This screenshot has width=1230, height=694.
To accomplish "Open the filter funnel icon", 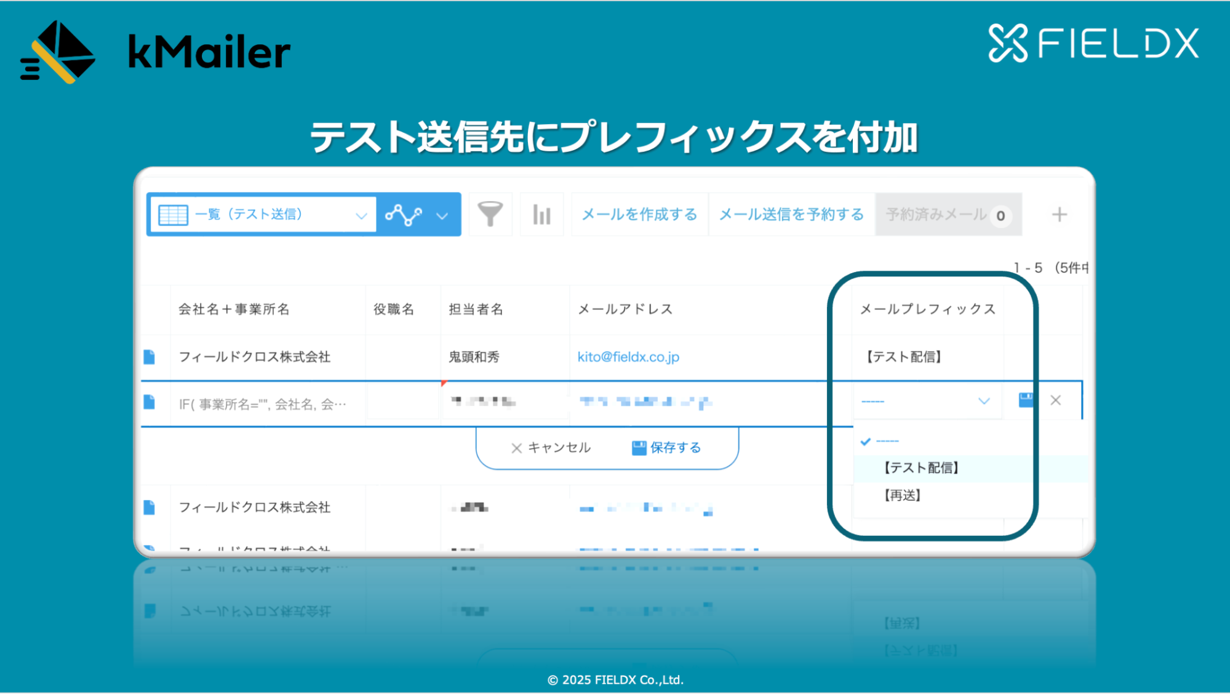I will click(490, 214).
